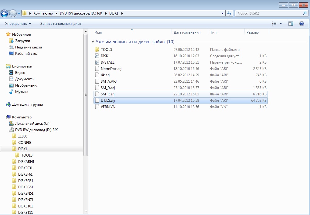Maximize the Explorer window

[293, 5]
